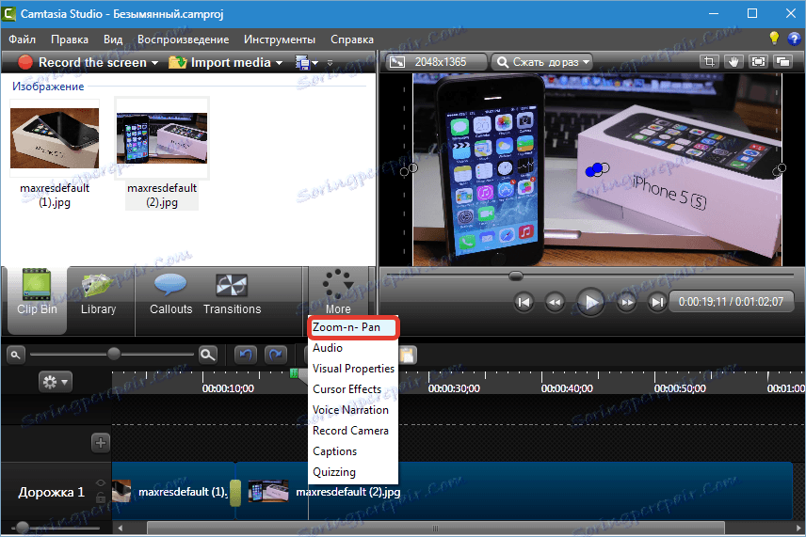Viewport: 806px width, 537px height.
Task: Select the maxresdefault (1).jpg thumbnail in Clip Bin
Action: [55, 138]
